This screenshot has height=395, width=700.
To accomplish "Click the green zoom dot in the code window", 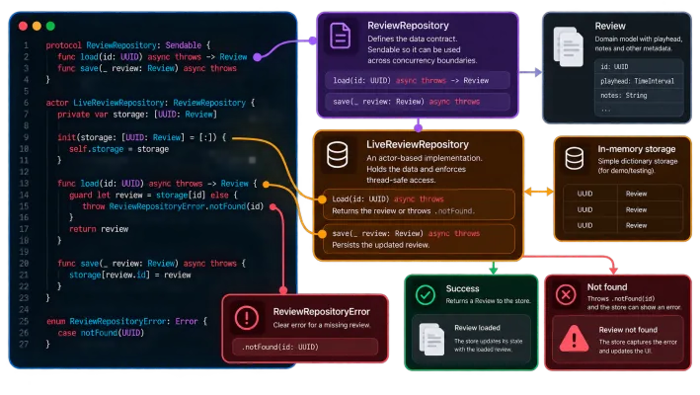I will (x=50, y=26).
